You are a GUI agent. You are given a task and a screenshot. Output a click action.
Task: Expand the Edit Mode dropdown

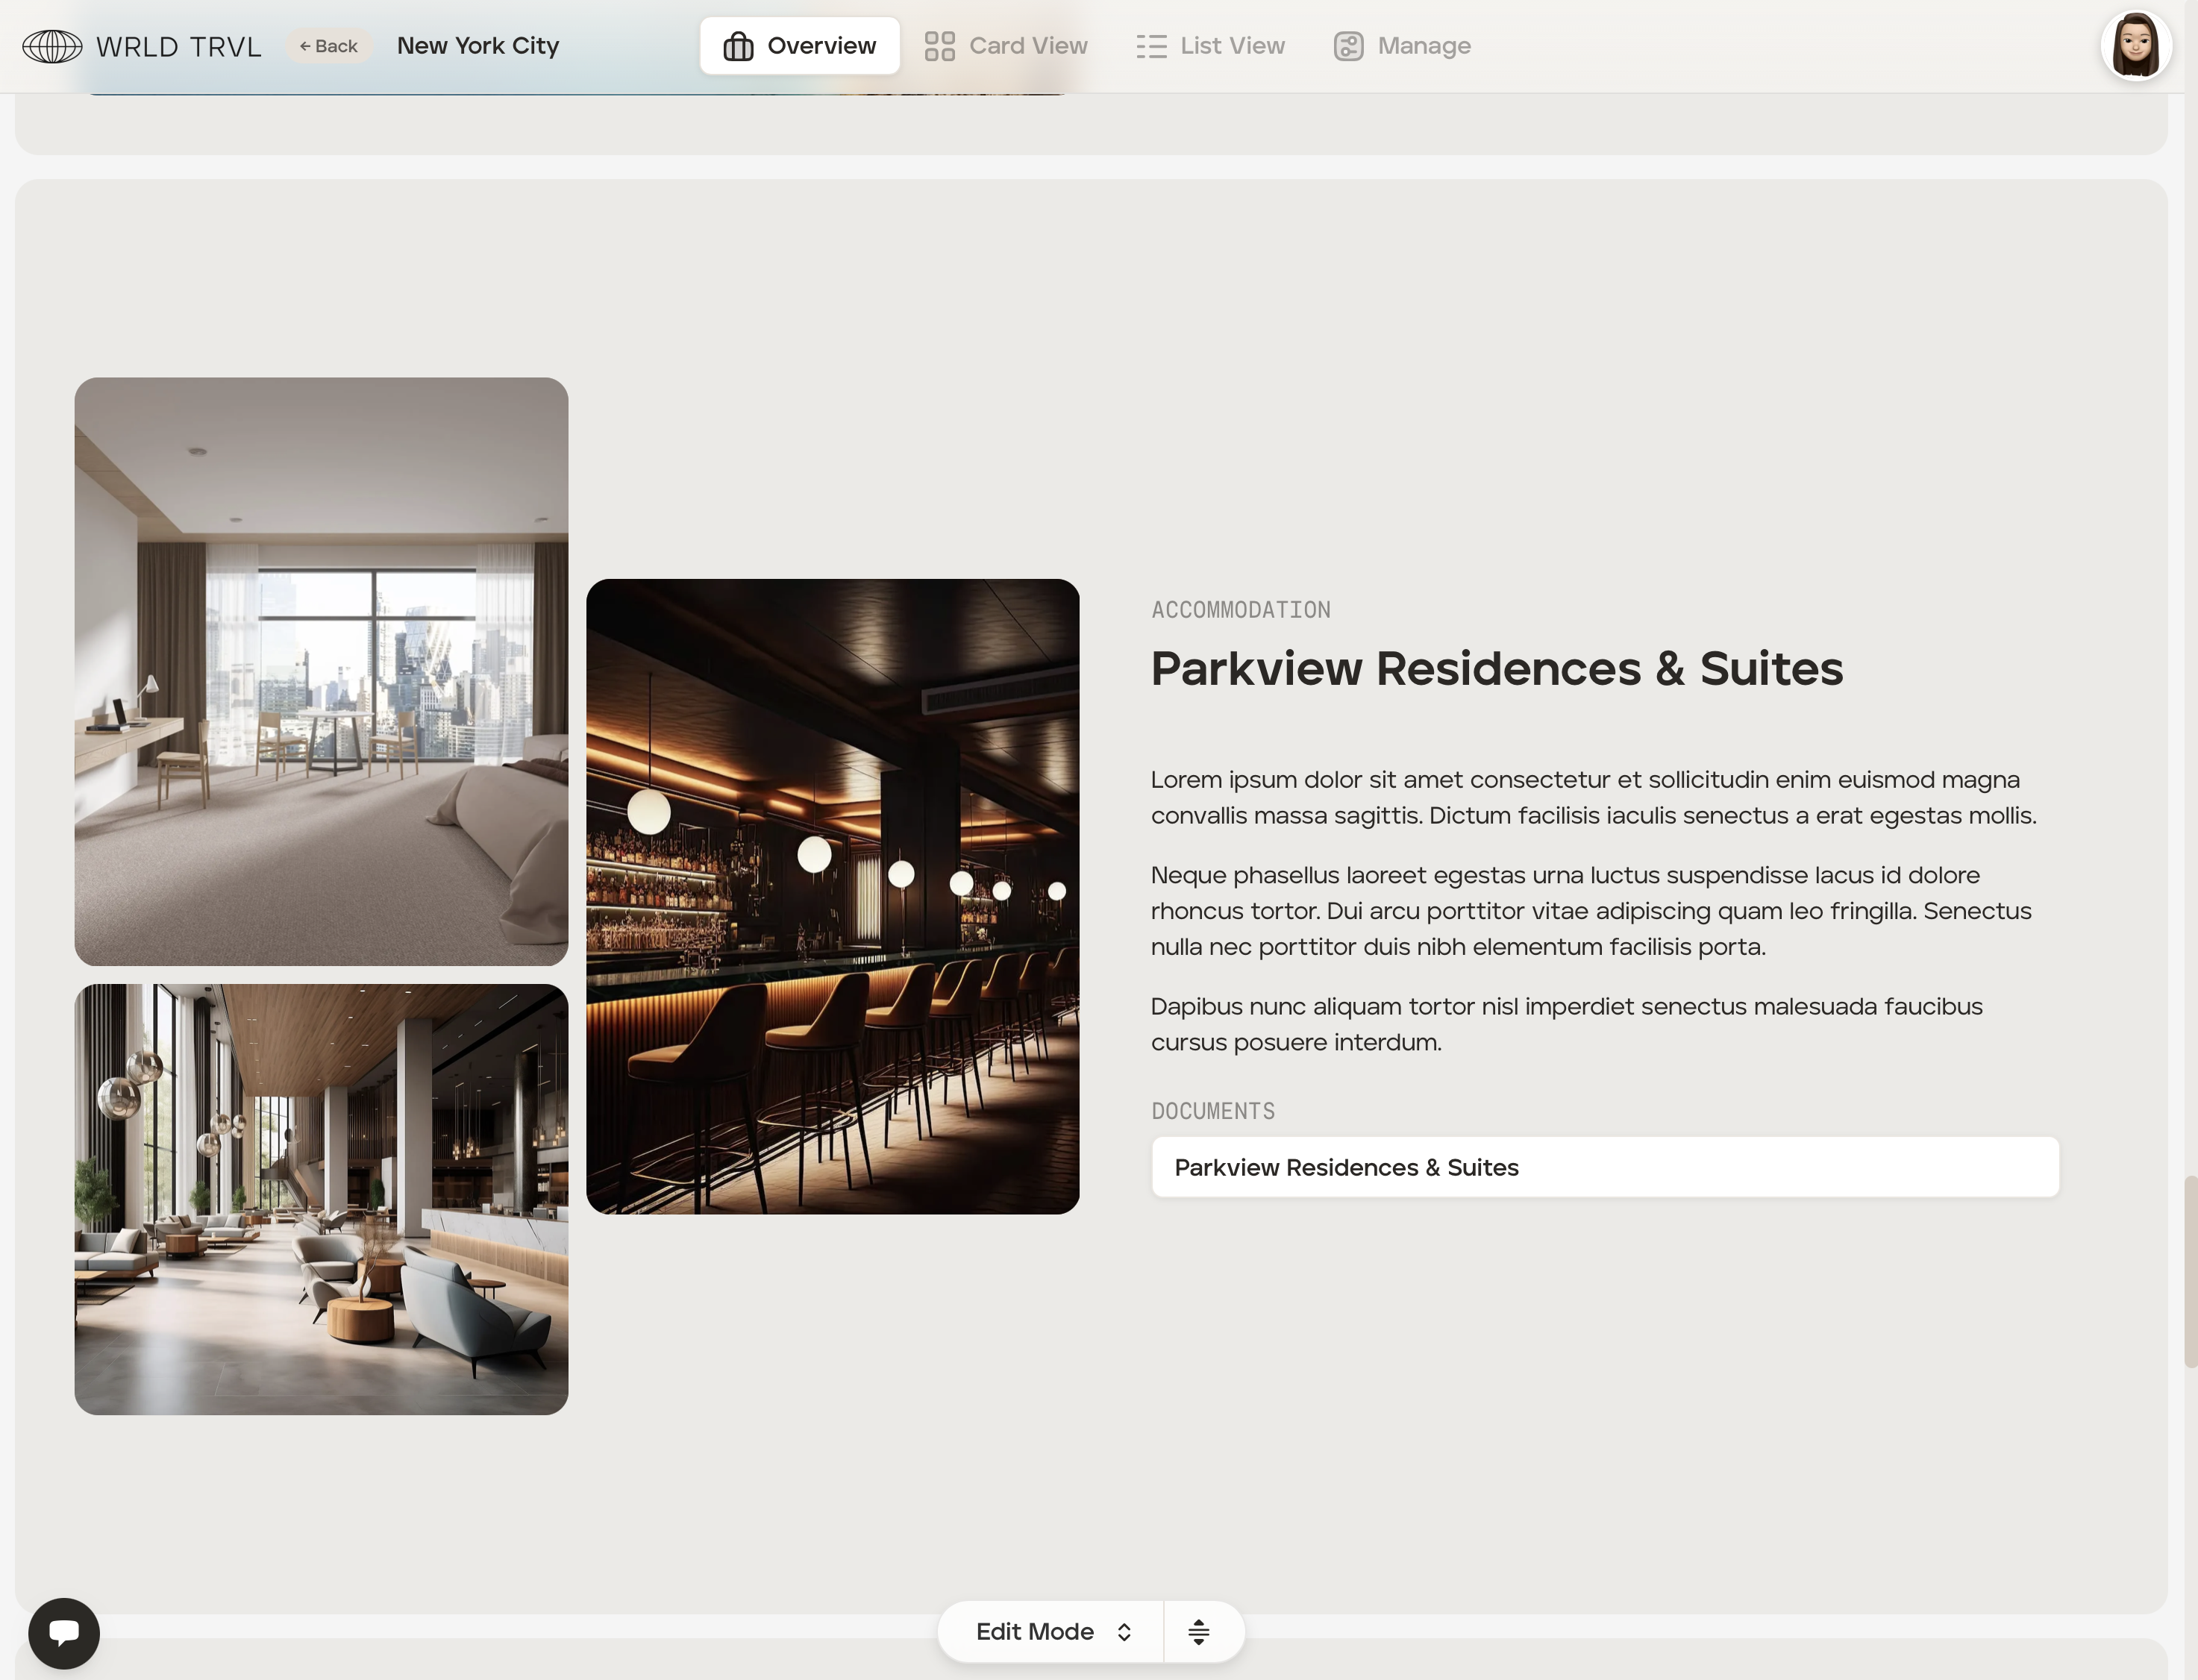coord(1035,1632)
